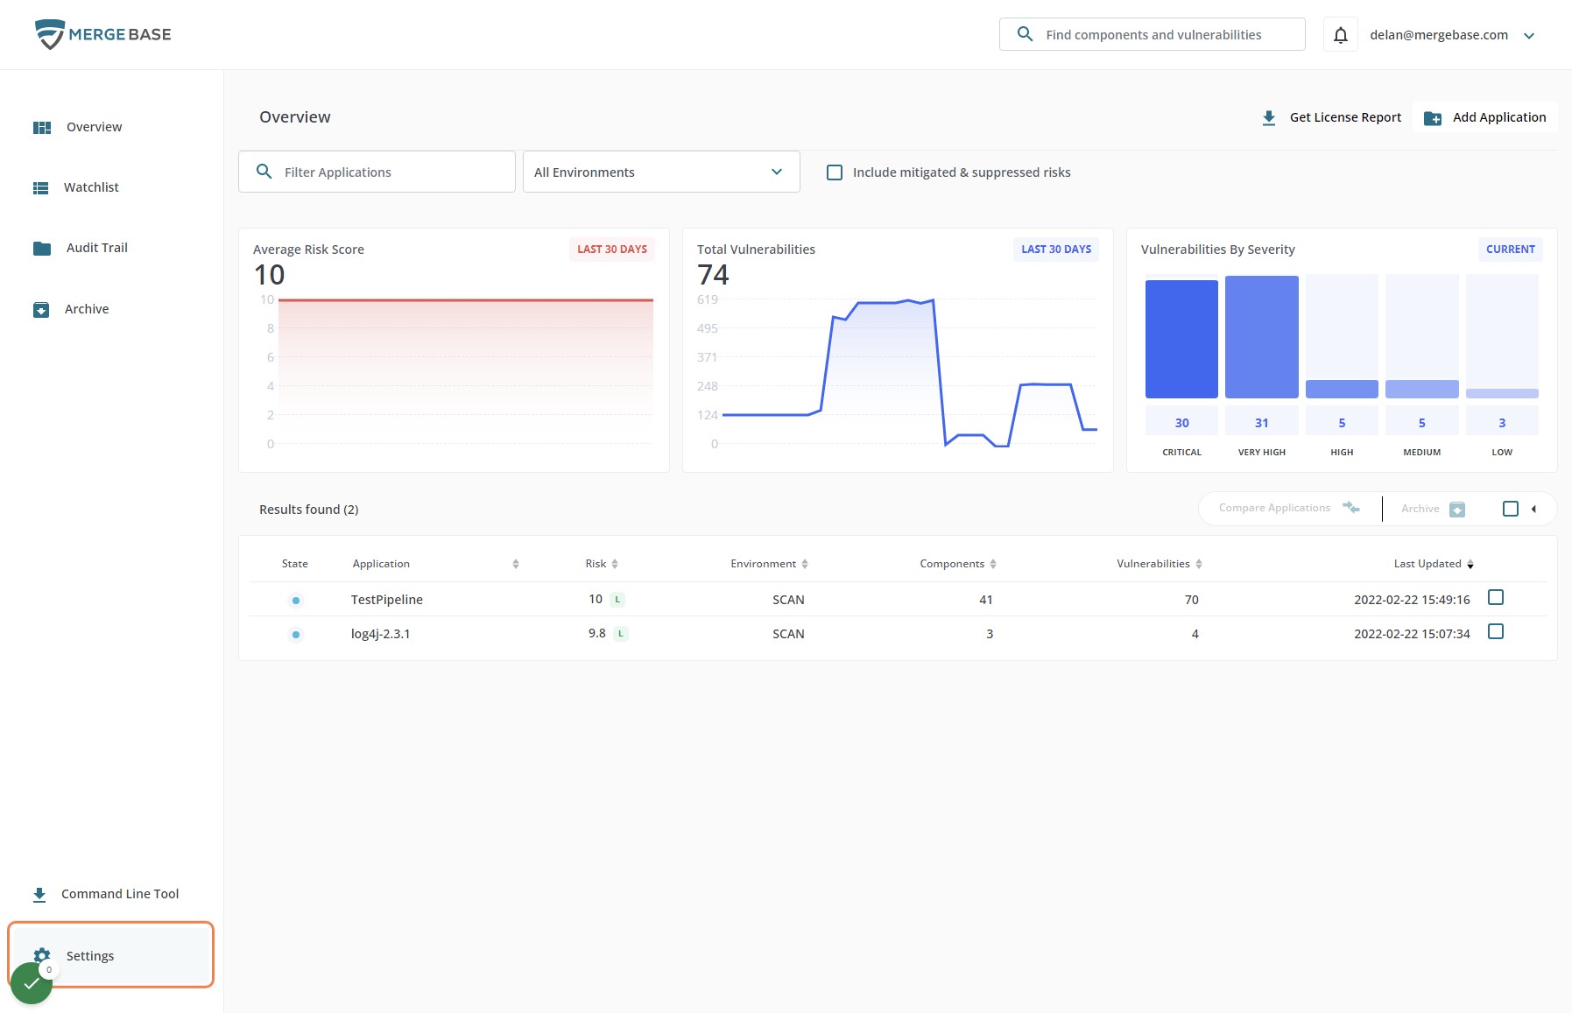1572x1013 pixels.
Task: Collapse the results toolbar triangle arrow
Action: point(1533,509)
